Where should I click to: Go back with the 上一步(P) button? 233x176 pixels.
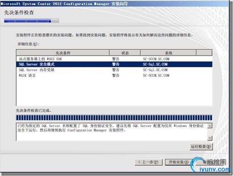[148, 162]
